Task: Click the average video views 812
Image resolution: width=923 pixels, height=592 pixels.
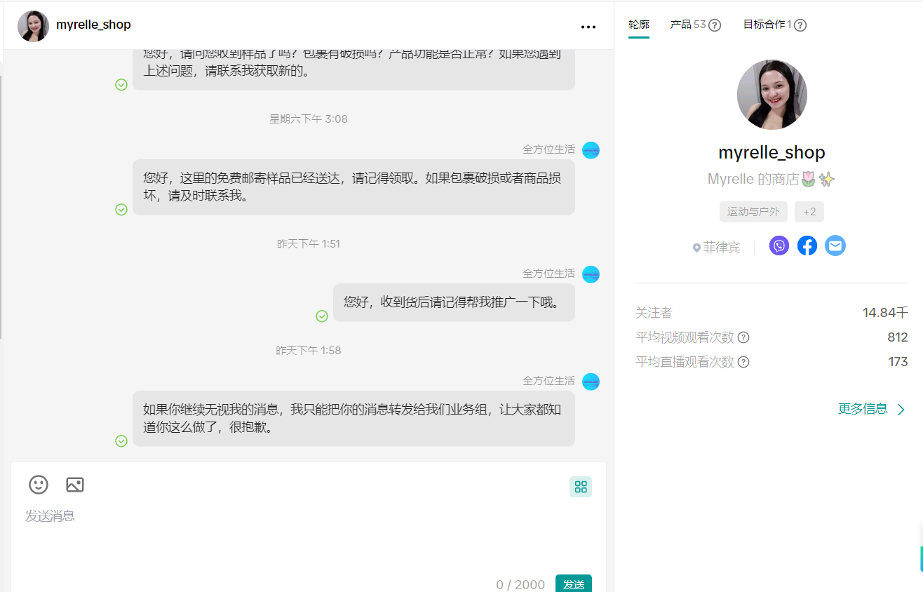Action: pos(898,337)
